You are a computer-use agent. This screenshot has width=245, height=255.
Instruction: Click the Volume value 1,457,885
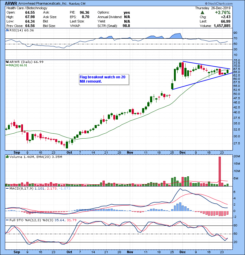(222, 26)
